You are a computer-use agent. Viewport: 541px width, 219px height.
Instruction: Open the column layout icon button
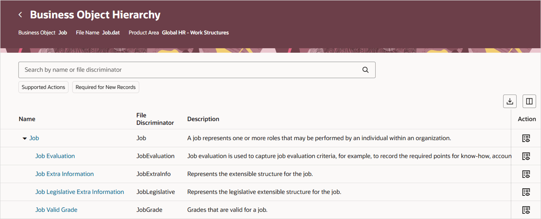(x=529, y=101)
